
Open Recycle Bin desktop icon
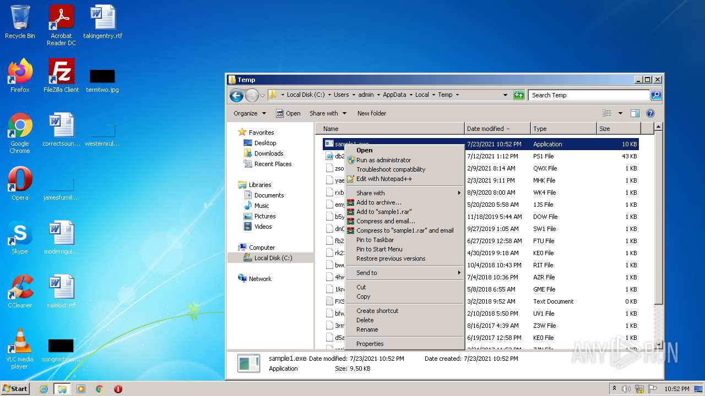coord(20,22)
